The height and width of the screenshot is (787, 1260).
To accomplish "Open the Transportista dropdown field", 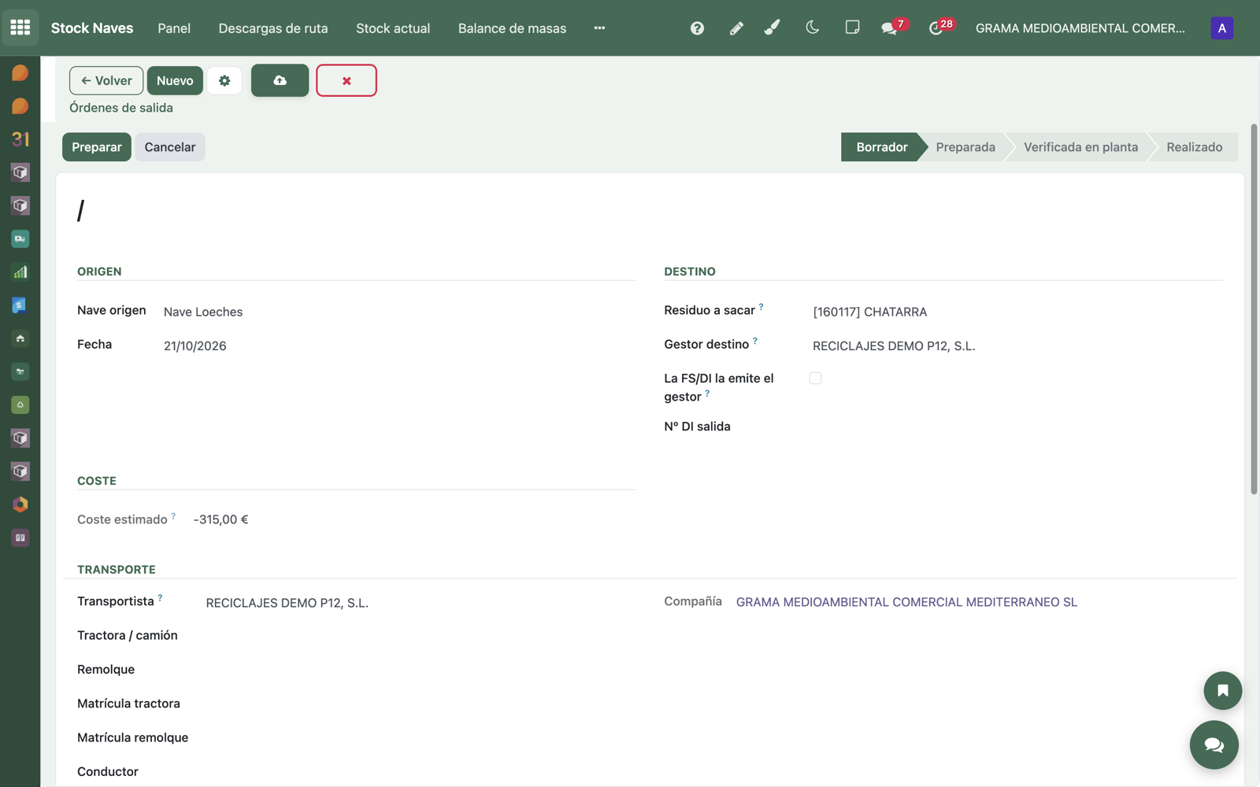I will [x=421, y=603].
